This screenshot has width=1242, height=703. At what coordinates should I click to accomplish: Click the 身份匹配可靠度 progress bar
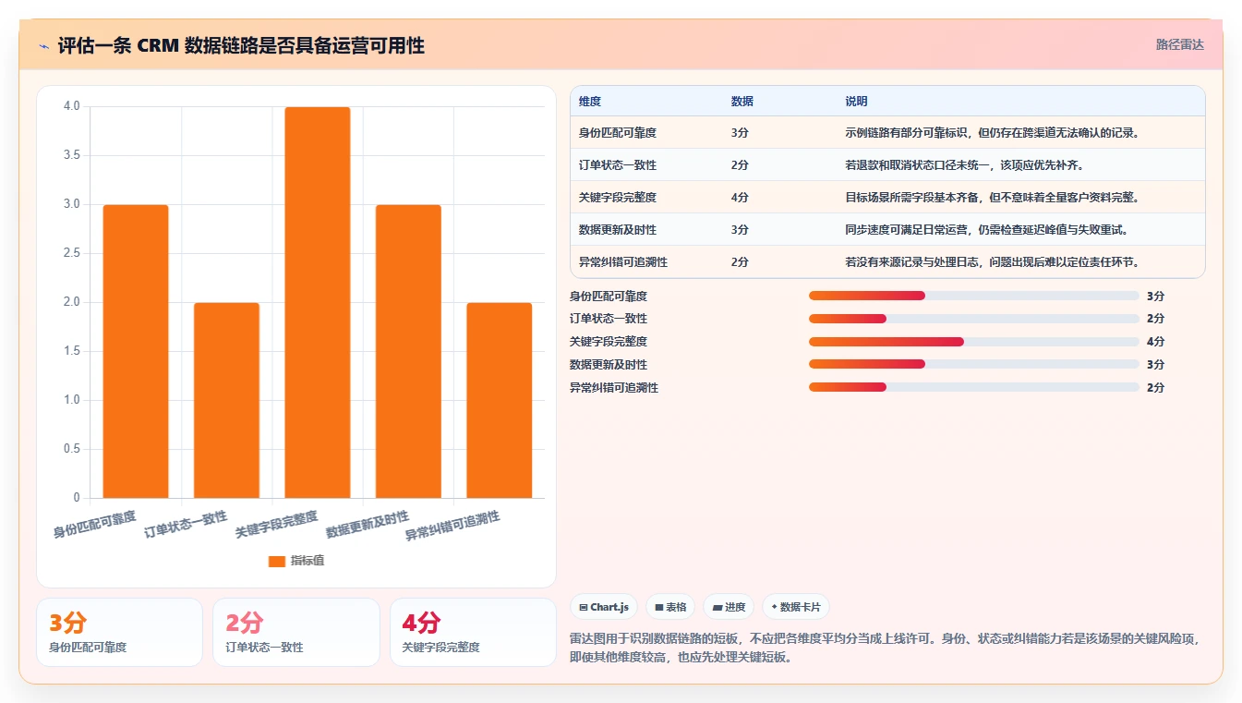click(973, 296)
